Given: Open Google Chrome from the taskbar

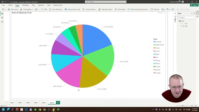Looking at the screenshot, I should [40, 110].
